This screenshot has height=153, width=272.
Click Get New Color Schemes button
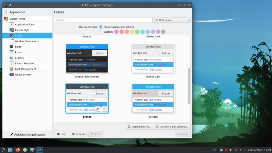coord(172,127)
